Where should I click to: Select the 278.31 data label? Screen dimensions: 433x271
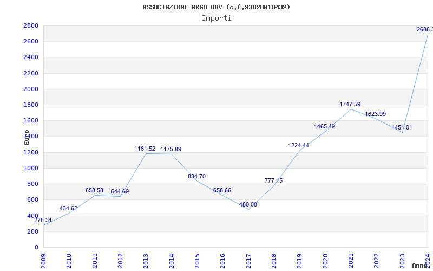click(43, 221)
